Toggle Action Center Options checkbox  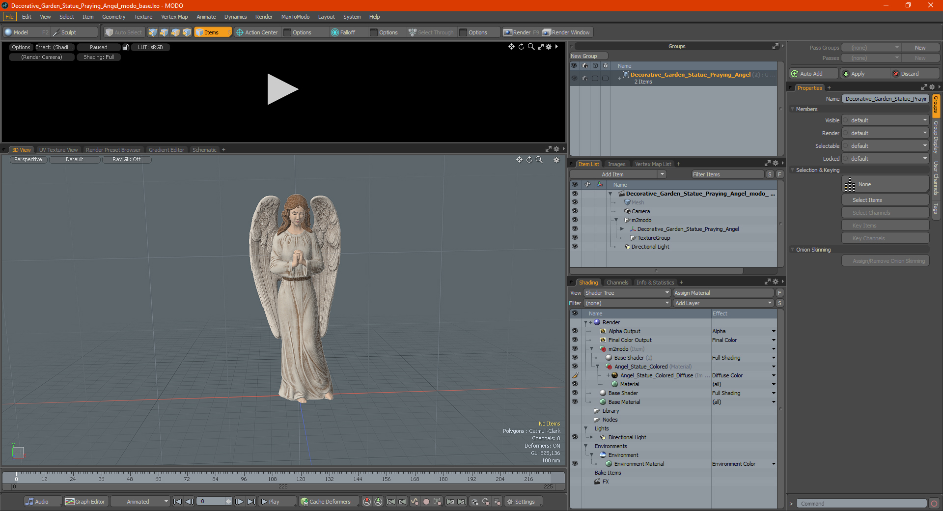point(287,32)
